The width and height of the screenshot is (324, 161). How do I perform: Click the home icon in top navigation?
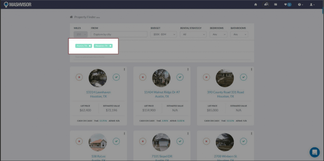click(256, 4)
